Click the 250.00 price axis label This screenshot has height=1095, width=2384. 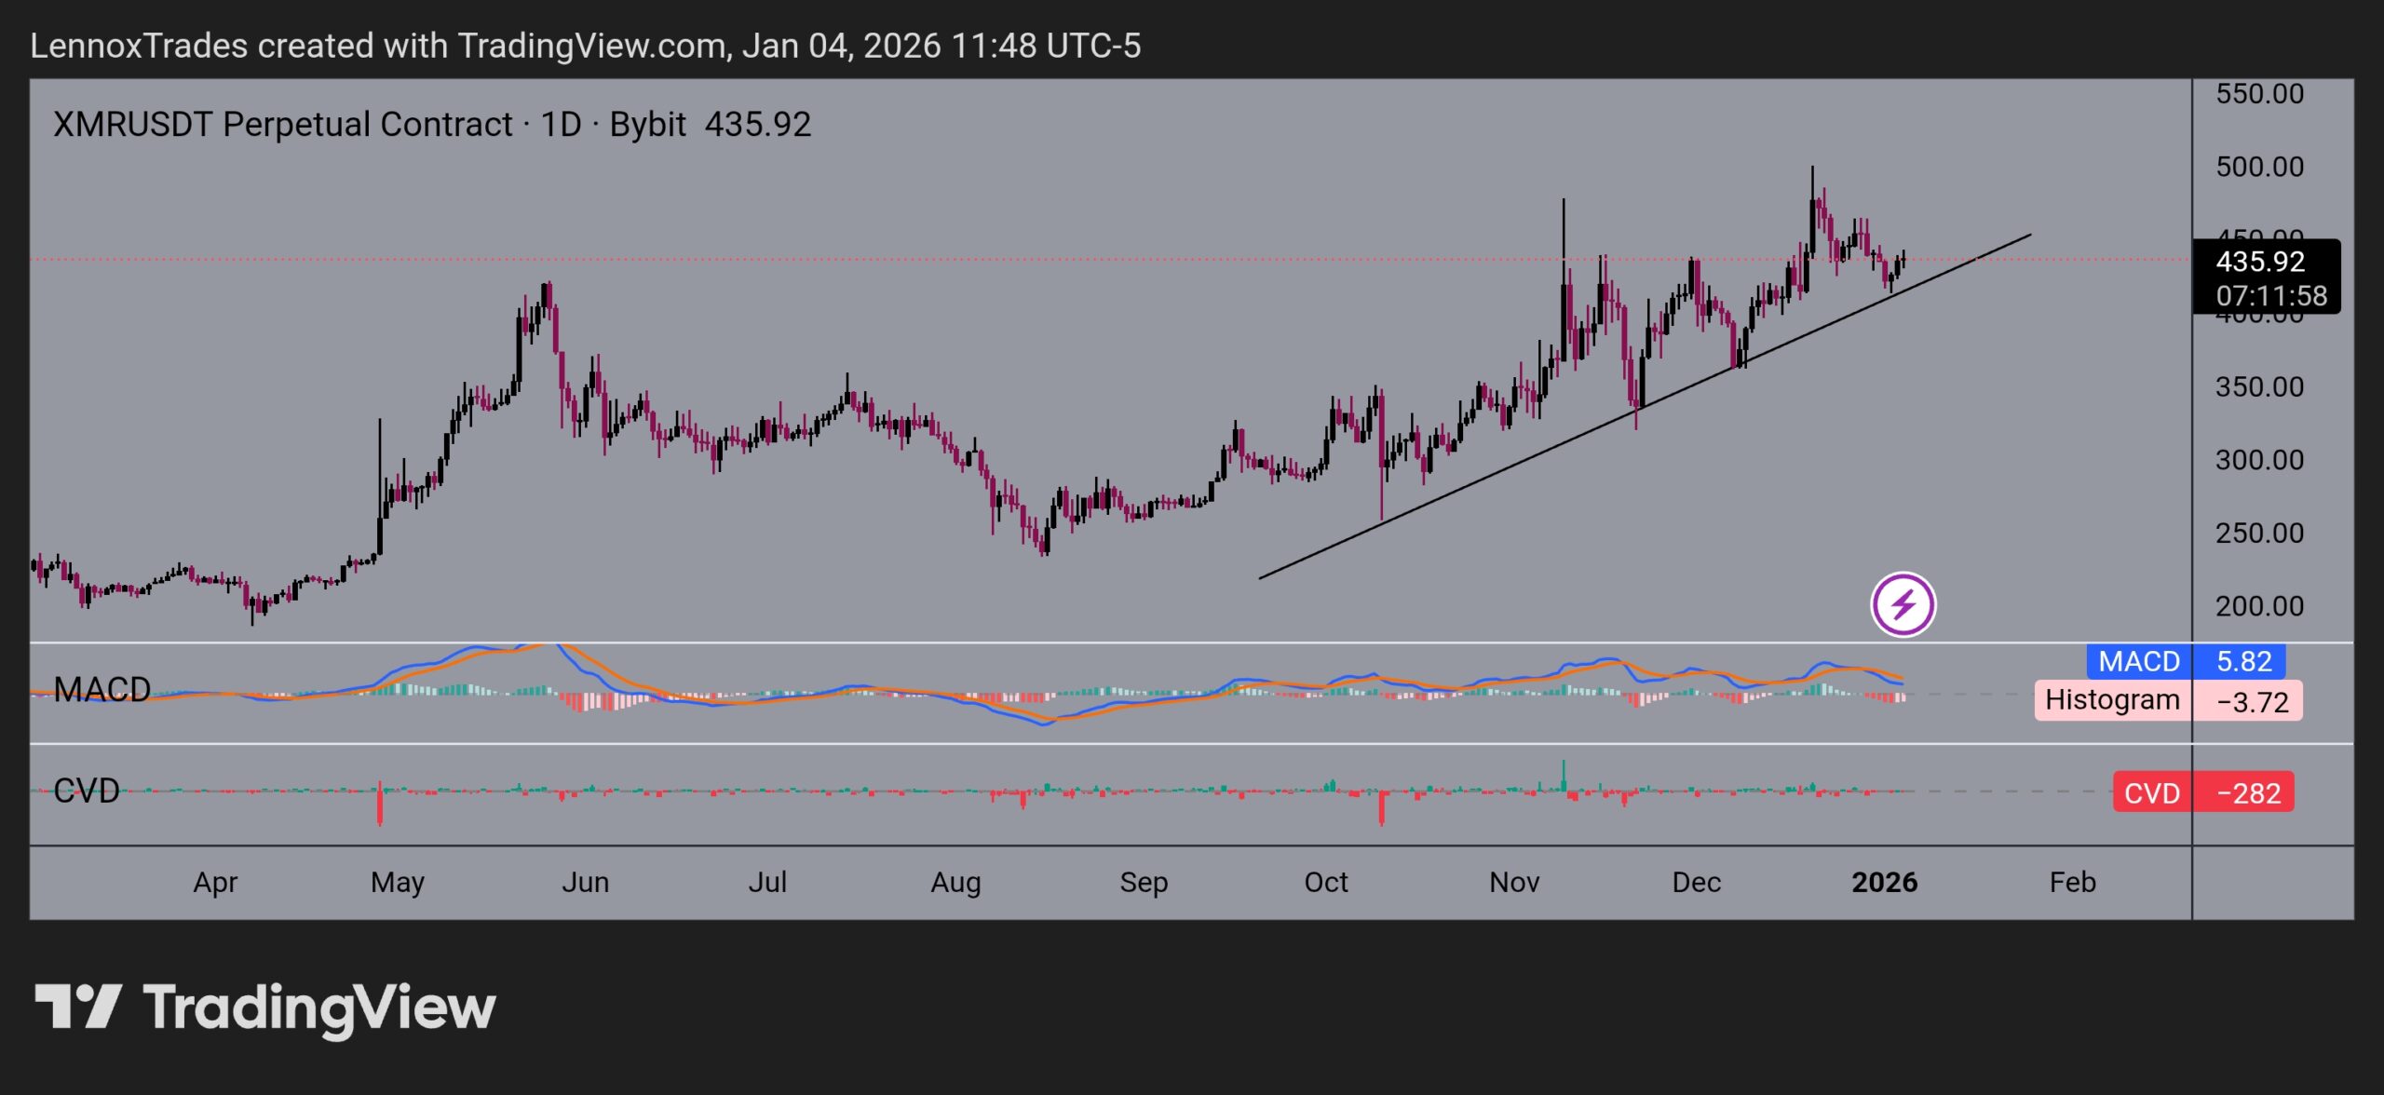point(2259,534)
